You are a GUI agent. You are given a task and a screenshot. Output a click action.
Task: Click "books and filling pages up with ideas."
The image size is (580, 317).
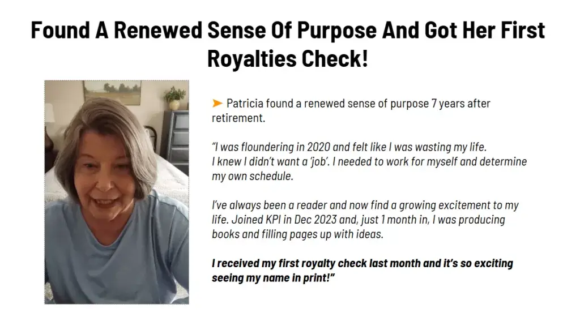[297, 234]
